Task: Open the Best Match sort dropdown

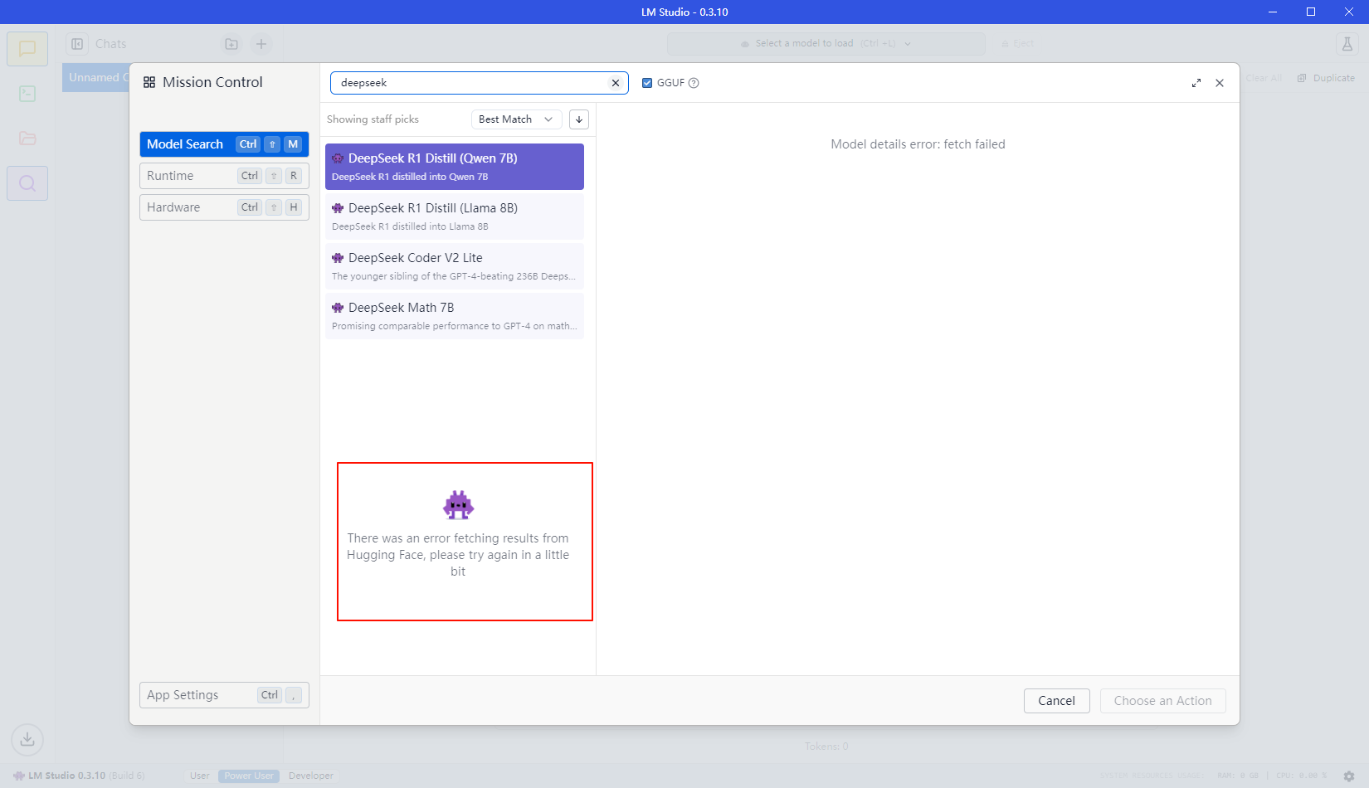Action: (x=515, y=119)
